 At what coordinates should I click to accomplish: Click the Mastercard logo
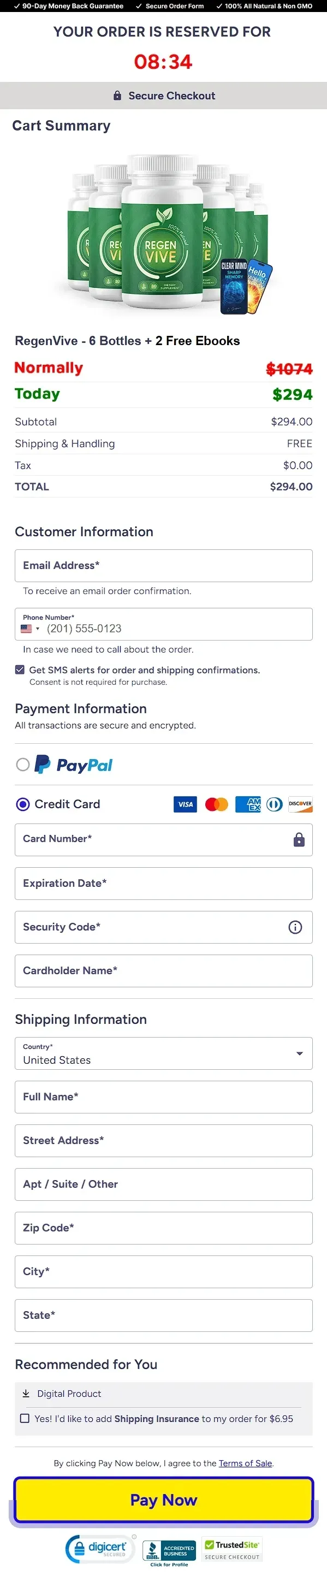coord(216,804)
